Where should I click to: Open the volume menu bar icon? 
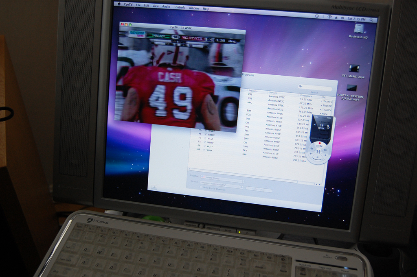[x=342, y=18]
